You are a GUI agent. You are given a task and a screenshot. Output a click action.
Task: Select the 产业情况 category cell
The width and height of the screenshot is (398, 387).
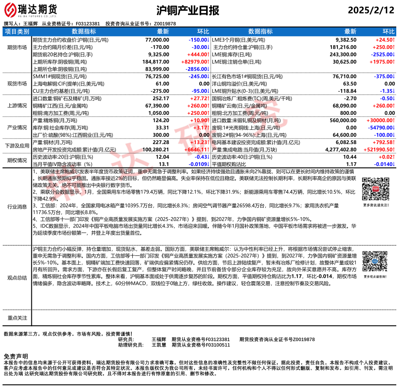tap(17, 127)
